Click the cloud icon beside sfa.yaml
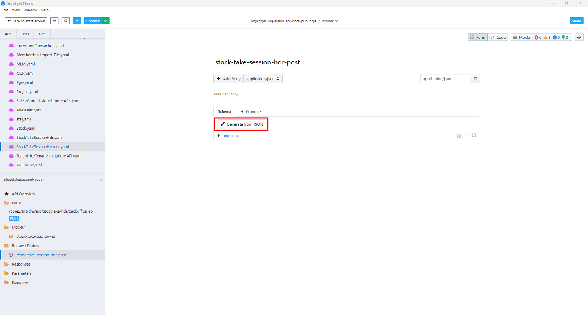This screenshot has width=588, height=315. click(11, 119)
